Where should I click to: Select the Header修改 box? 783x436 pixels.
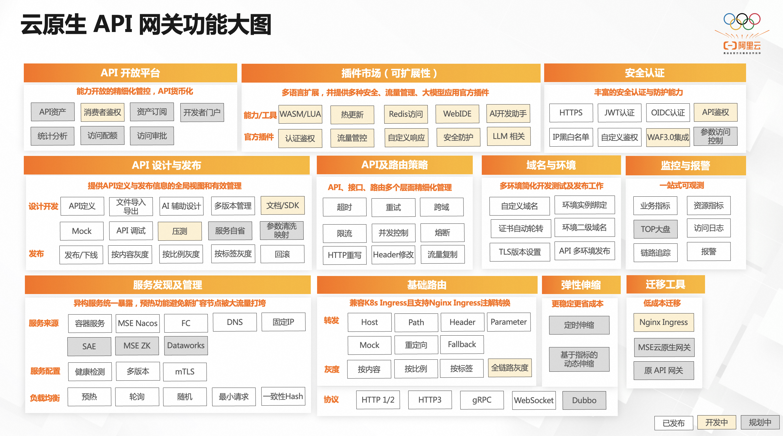(x=393, y=255)
